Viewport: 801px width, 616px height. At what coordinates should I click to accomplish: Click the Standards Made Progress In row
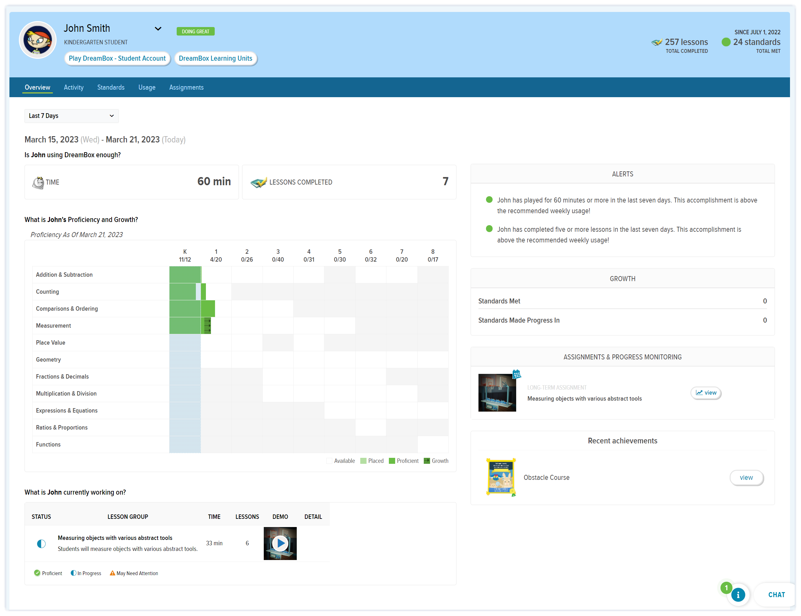[622, 320]
